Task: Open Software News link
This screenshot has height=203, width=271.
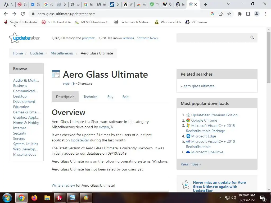Action: 147,38
